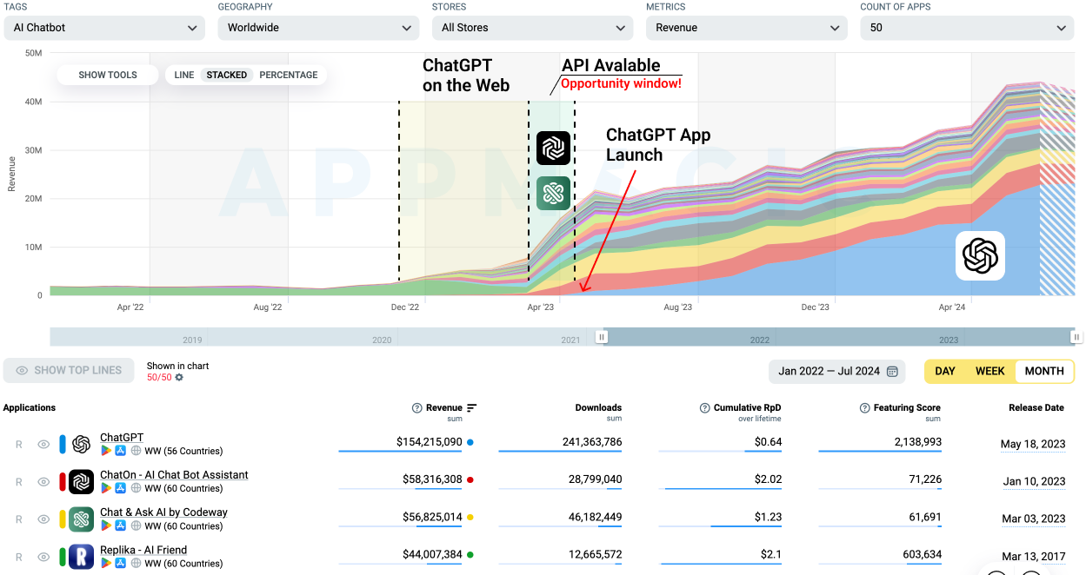
Task: Open Google Play icon under Replika
Action: tap(106, 563)
